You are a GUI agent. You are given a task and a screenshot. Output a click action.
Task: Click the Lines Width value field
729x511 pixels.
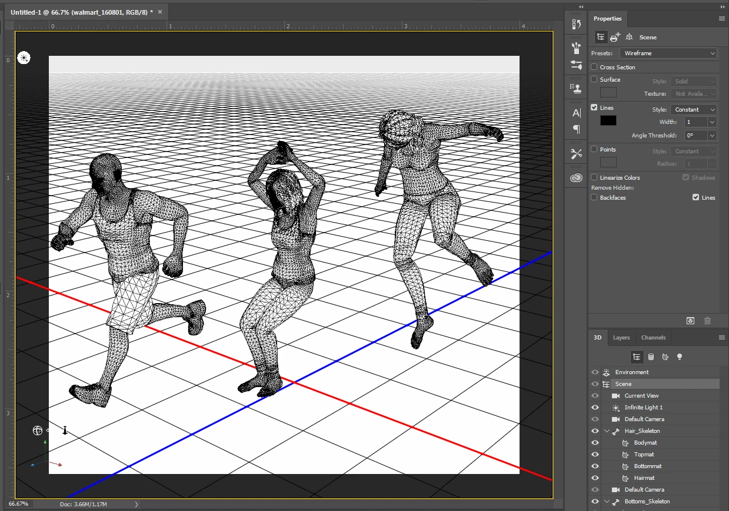coord(695,122)
